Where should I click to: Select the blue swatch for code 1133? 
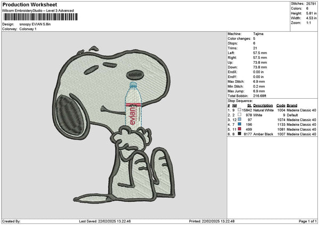(239, 124)
